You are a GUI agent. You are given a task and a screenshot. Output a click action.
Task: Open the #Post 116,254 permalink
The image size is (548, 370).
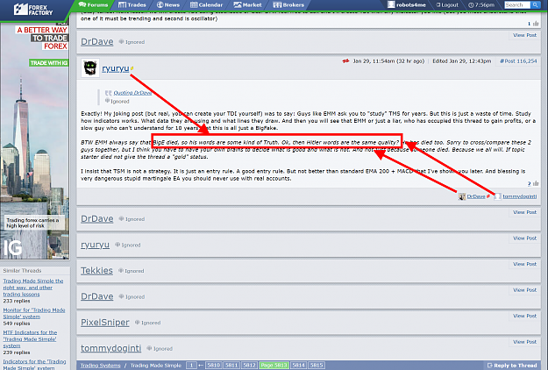tap(518, 61)
